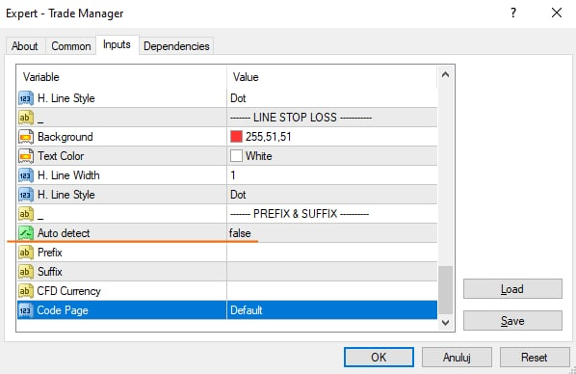Select the Suffix variable name

coord(50,272)
